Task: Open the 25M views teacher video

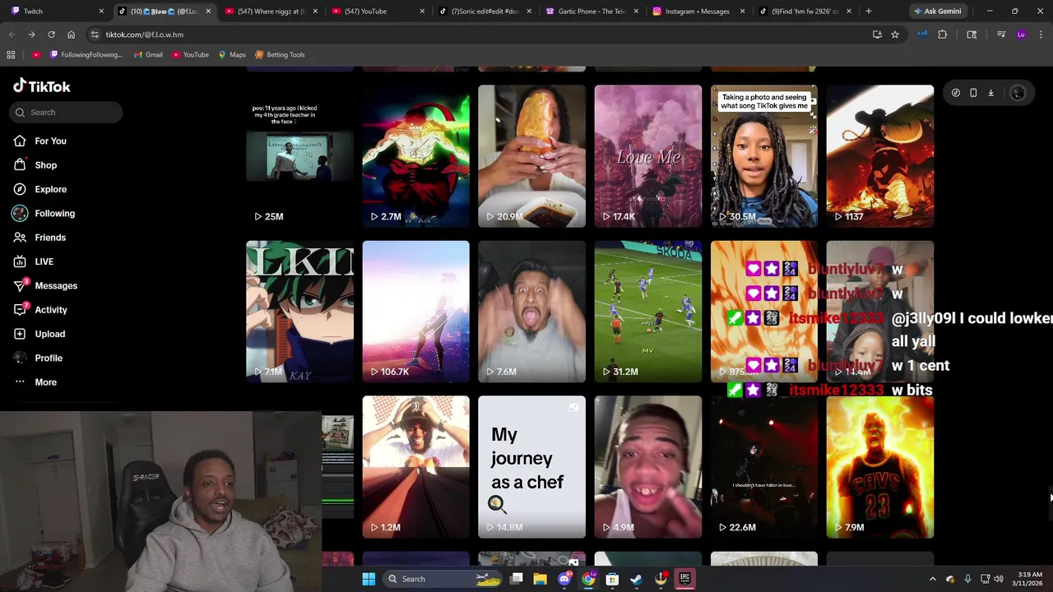Action: click(299, 156)
